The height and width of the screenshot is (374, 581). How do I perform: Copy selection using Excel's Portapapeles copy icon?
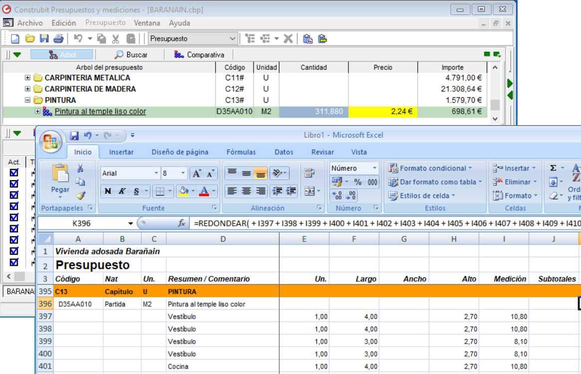(80, 182)
